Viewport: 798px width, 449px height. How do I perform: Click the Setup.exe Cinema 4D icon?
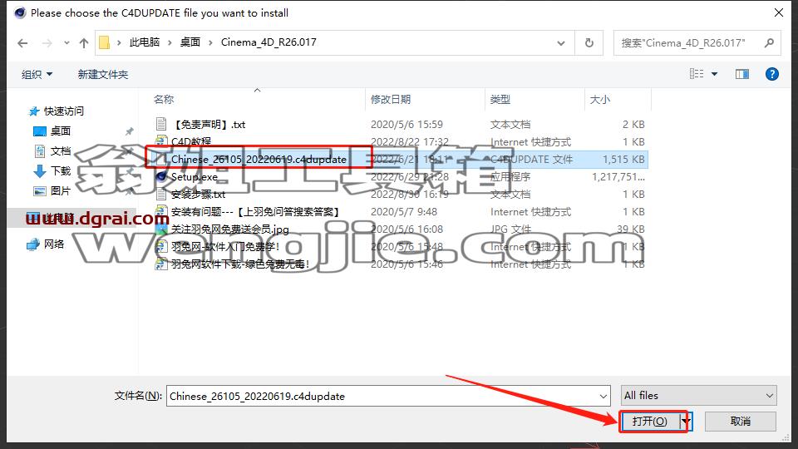161,176
